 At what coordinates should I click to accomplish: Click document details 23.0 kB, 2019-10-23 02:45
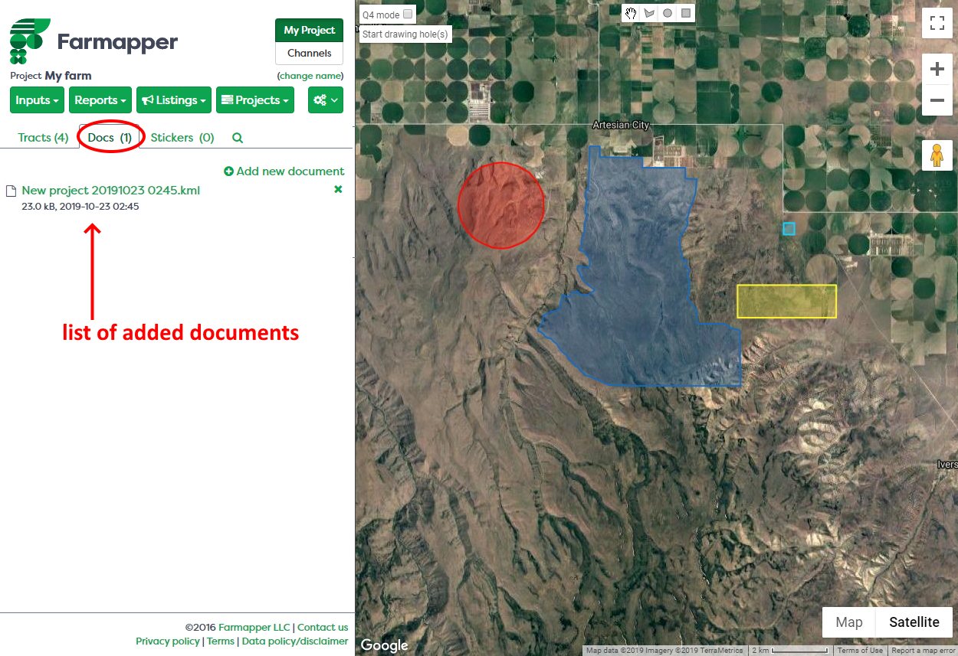coord(80,207)
